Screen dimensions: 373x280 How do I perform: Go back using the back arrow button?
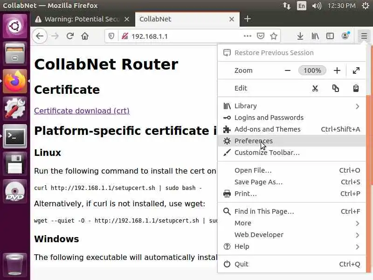(40, 36)
